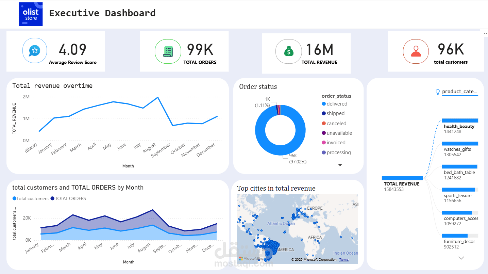
Task: Click the 16M total revenue value
Action: 319,50
